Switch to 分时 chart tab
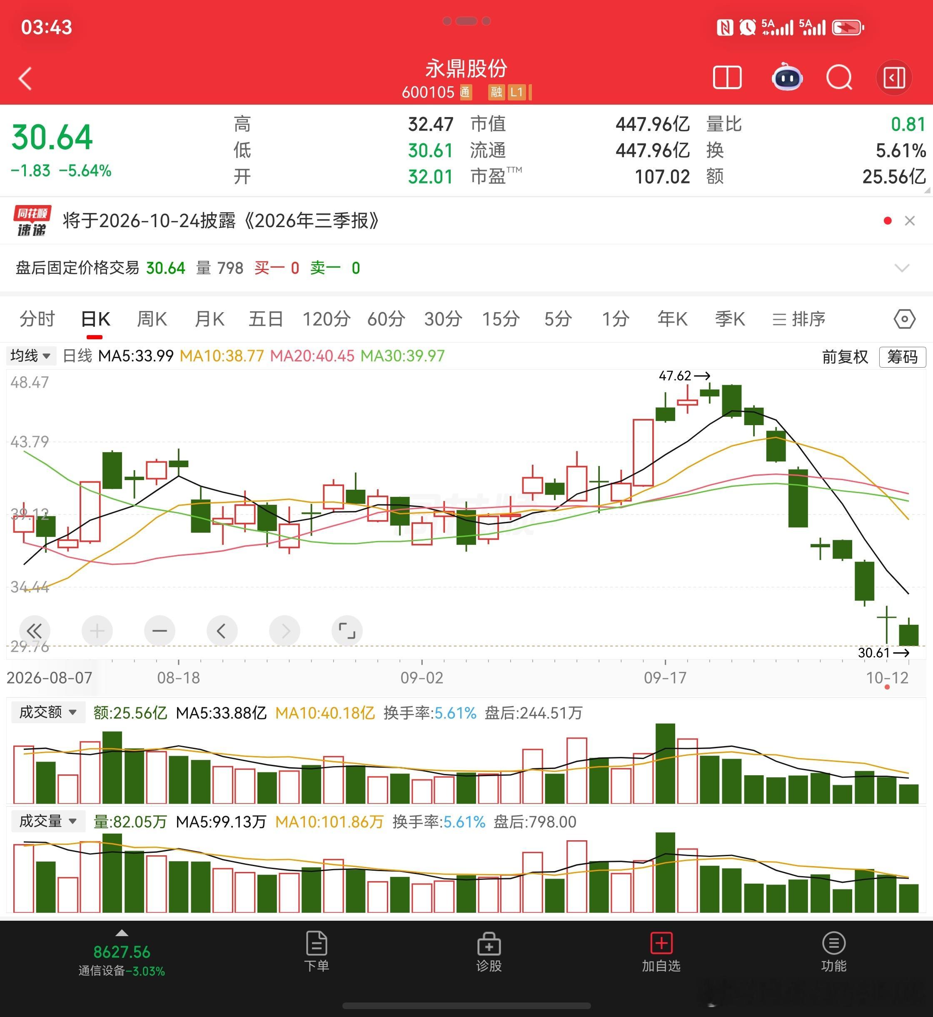The width and height of the screenshot is (933, 1017). [37, 319]
